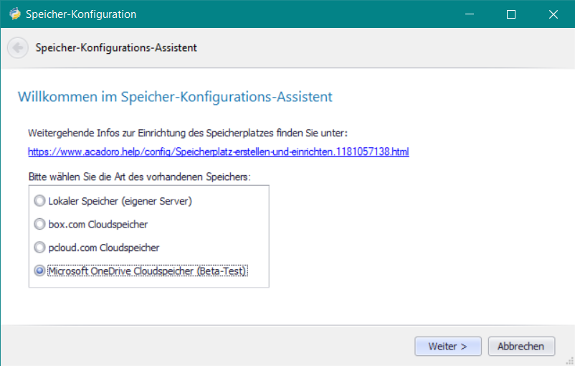This screenshot has width=575, height=366.
Task: Select the Microsoft OneDrive Cloudspeicher radio circle
Action: click(x=39, y=271)
